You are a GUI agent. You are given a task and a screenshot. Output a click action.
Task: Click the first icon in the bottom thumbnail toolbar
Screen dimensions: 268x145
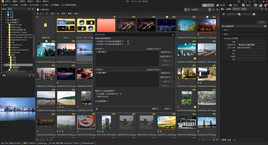(x=37, y=140)
